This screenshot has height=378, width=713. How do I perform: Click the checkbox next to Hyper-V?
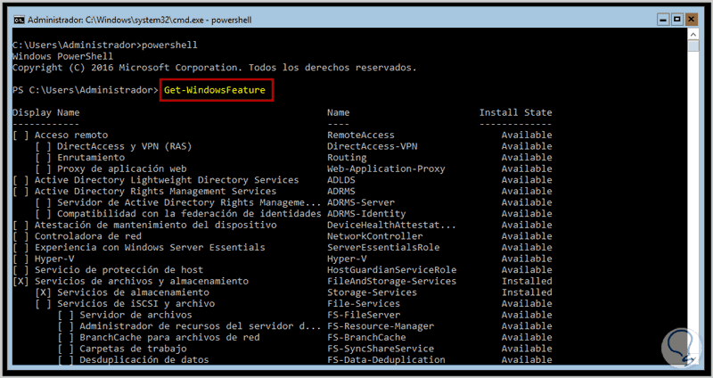[x=20, y=259]
